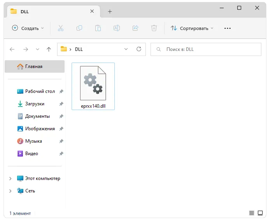Click the Cut scissors icon
Screen dimensions: 268x220
(x=61, y=28)
